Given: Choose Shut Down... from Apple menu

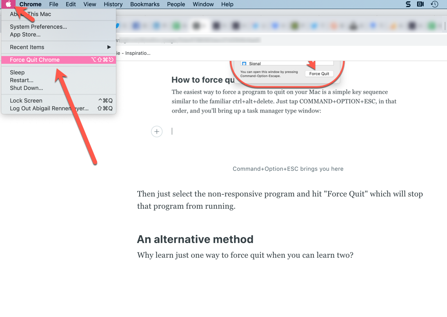Looking at the screenshot, I should tap(58, 88).
